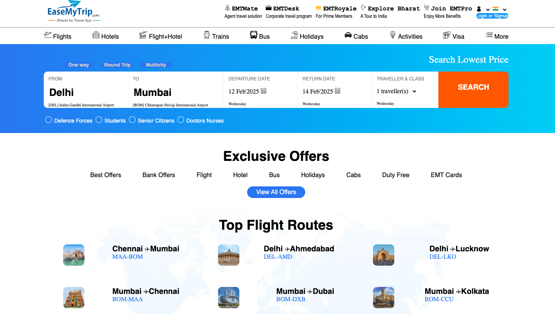Viewport: 555px width, 314px height.
Task: Expand the user account dropdown arrow
Action: coord(488,10)
